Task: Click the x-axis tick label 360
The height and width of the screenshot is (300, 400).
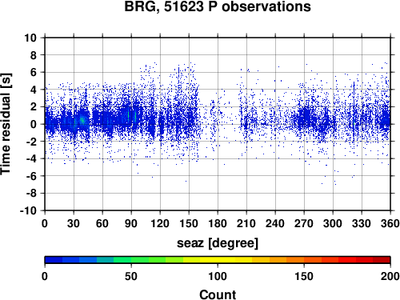Action: pyautogui.click(x=390, y=223)
